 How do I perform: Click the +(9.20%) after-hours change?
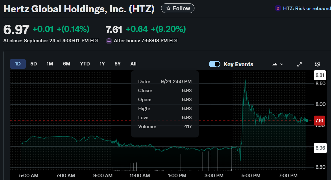(169, 29)
